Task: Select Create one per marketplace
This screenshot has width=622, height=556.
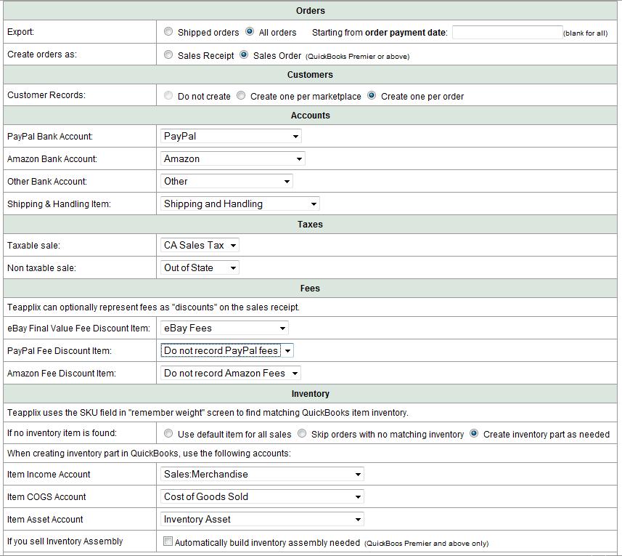Action: pos(241,96)
